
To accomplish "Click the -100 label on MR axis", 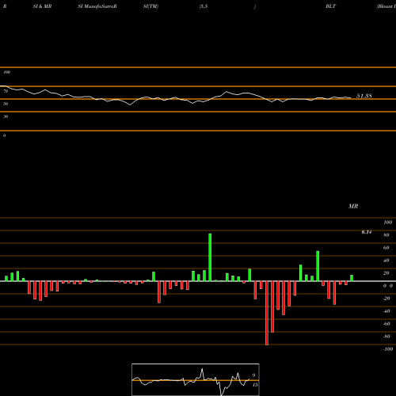I will click(388, 349).
